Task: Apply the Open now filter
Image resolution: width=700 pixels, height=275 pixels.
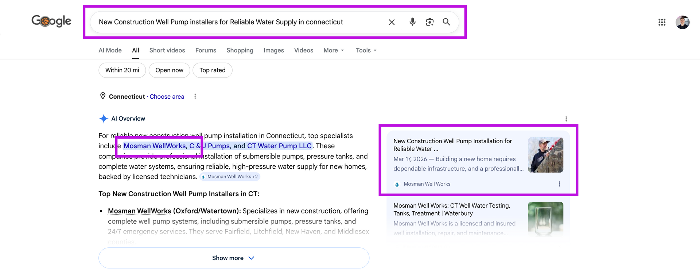Action: pos(170,70)
